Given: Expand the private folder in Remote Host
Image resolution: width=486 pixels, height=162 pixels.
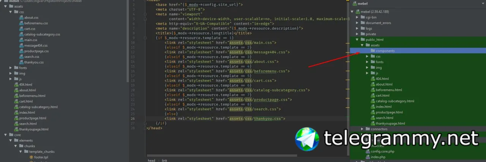Looking at the screenshot, I should coord(357,34).
